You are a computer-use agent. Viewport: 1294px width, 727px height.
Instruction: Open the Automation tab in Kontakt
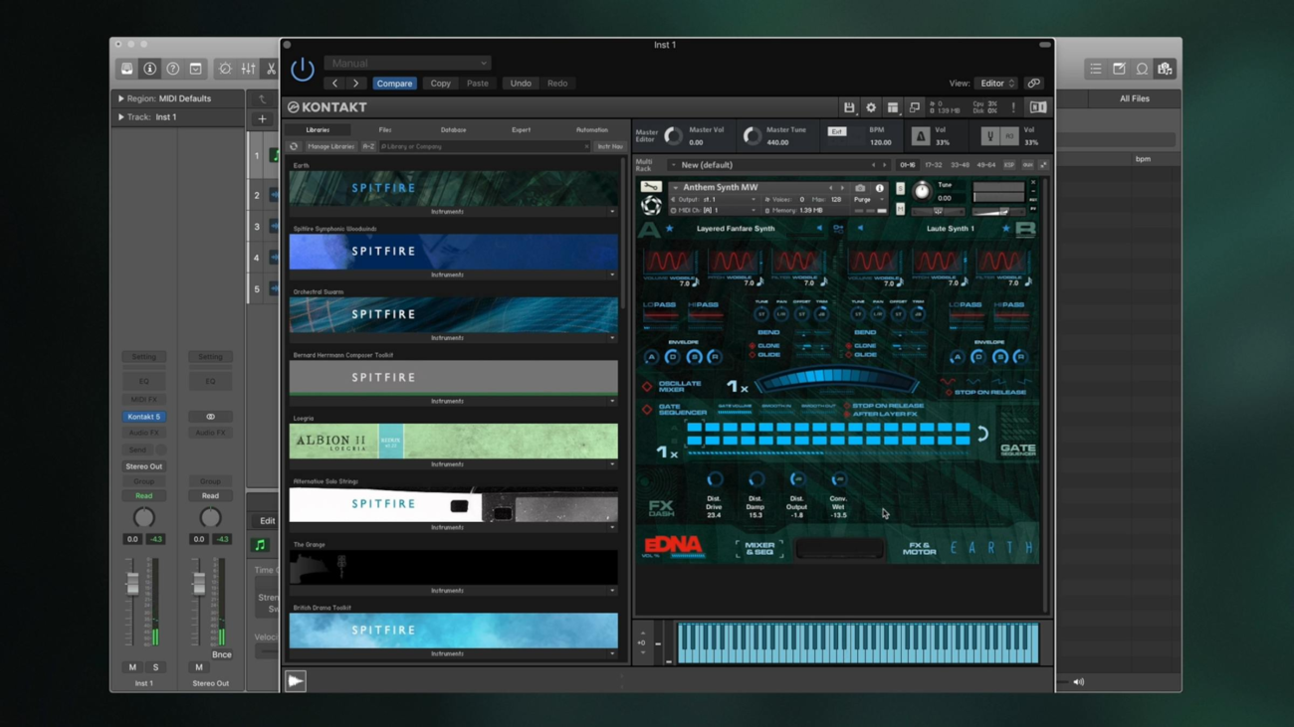tap(591, 129)
